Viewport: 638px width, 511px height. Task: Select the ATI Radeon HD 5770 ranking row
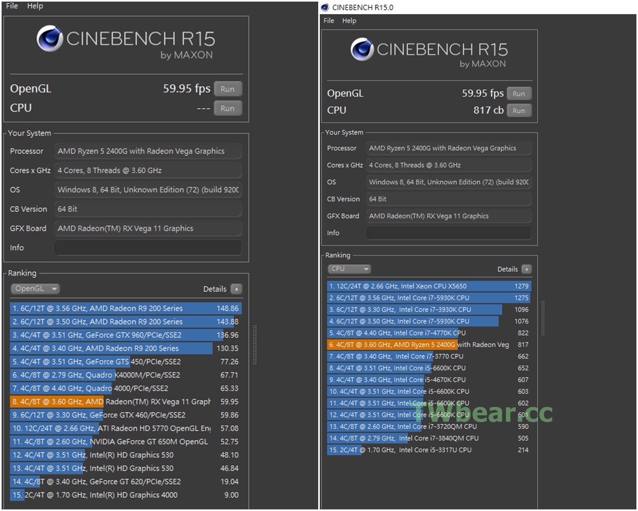(126, 428)
